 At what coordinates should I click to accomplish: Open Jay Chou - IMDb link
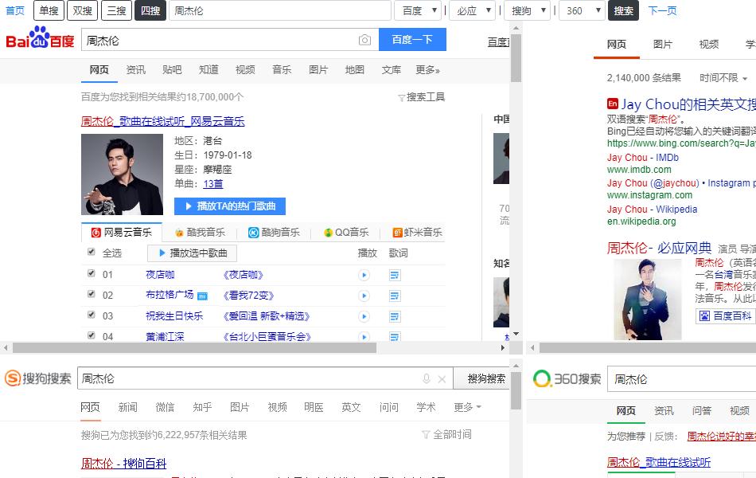point(643,158)
